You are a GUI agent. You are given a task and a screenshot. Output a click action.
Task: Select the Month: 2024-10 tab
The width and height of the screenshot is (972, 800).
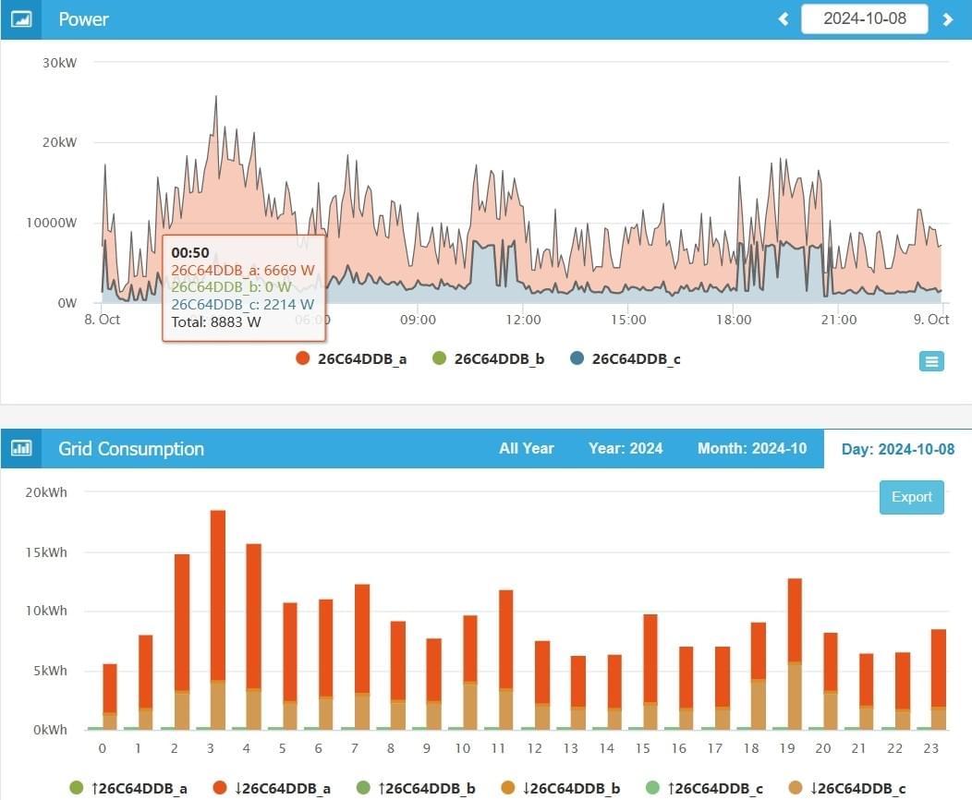click(x=752, y=448)
